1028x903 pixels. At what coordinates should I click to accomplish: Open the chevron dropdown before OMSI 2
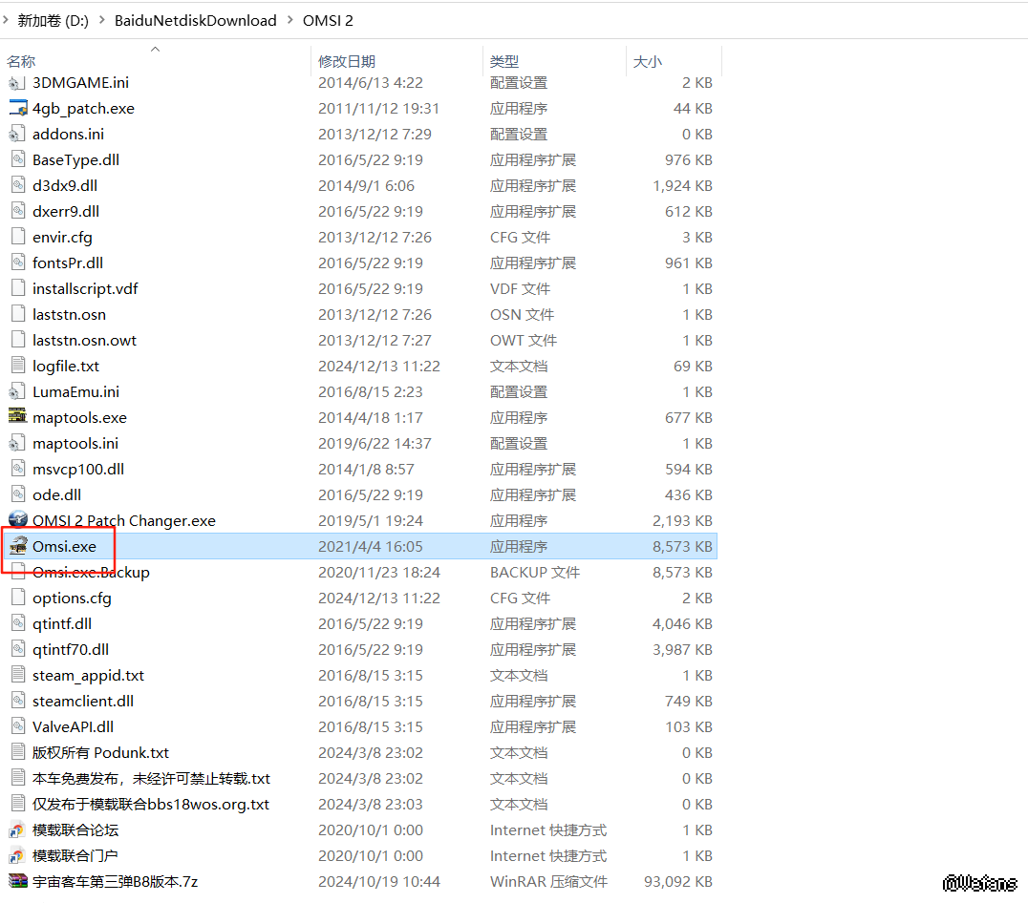[x=289, y=20]
